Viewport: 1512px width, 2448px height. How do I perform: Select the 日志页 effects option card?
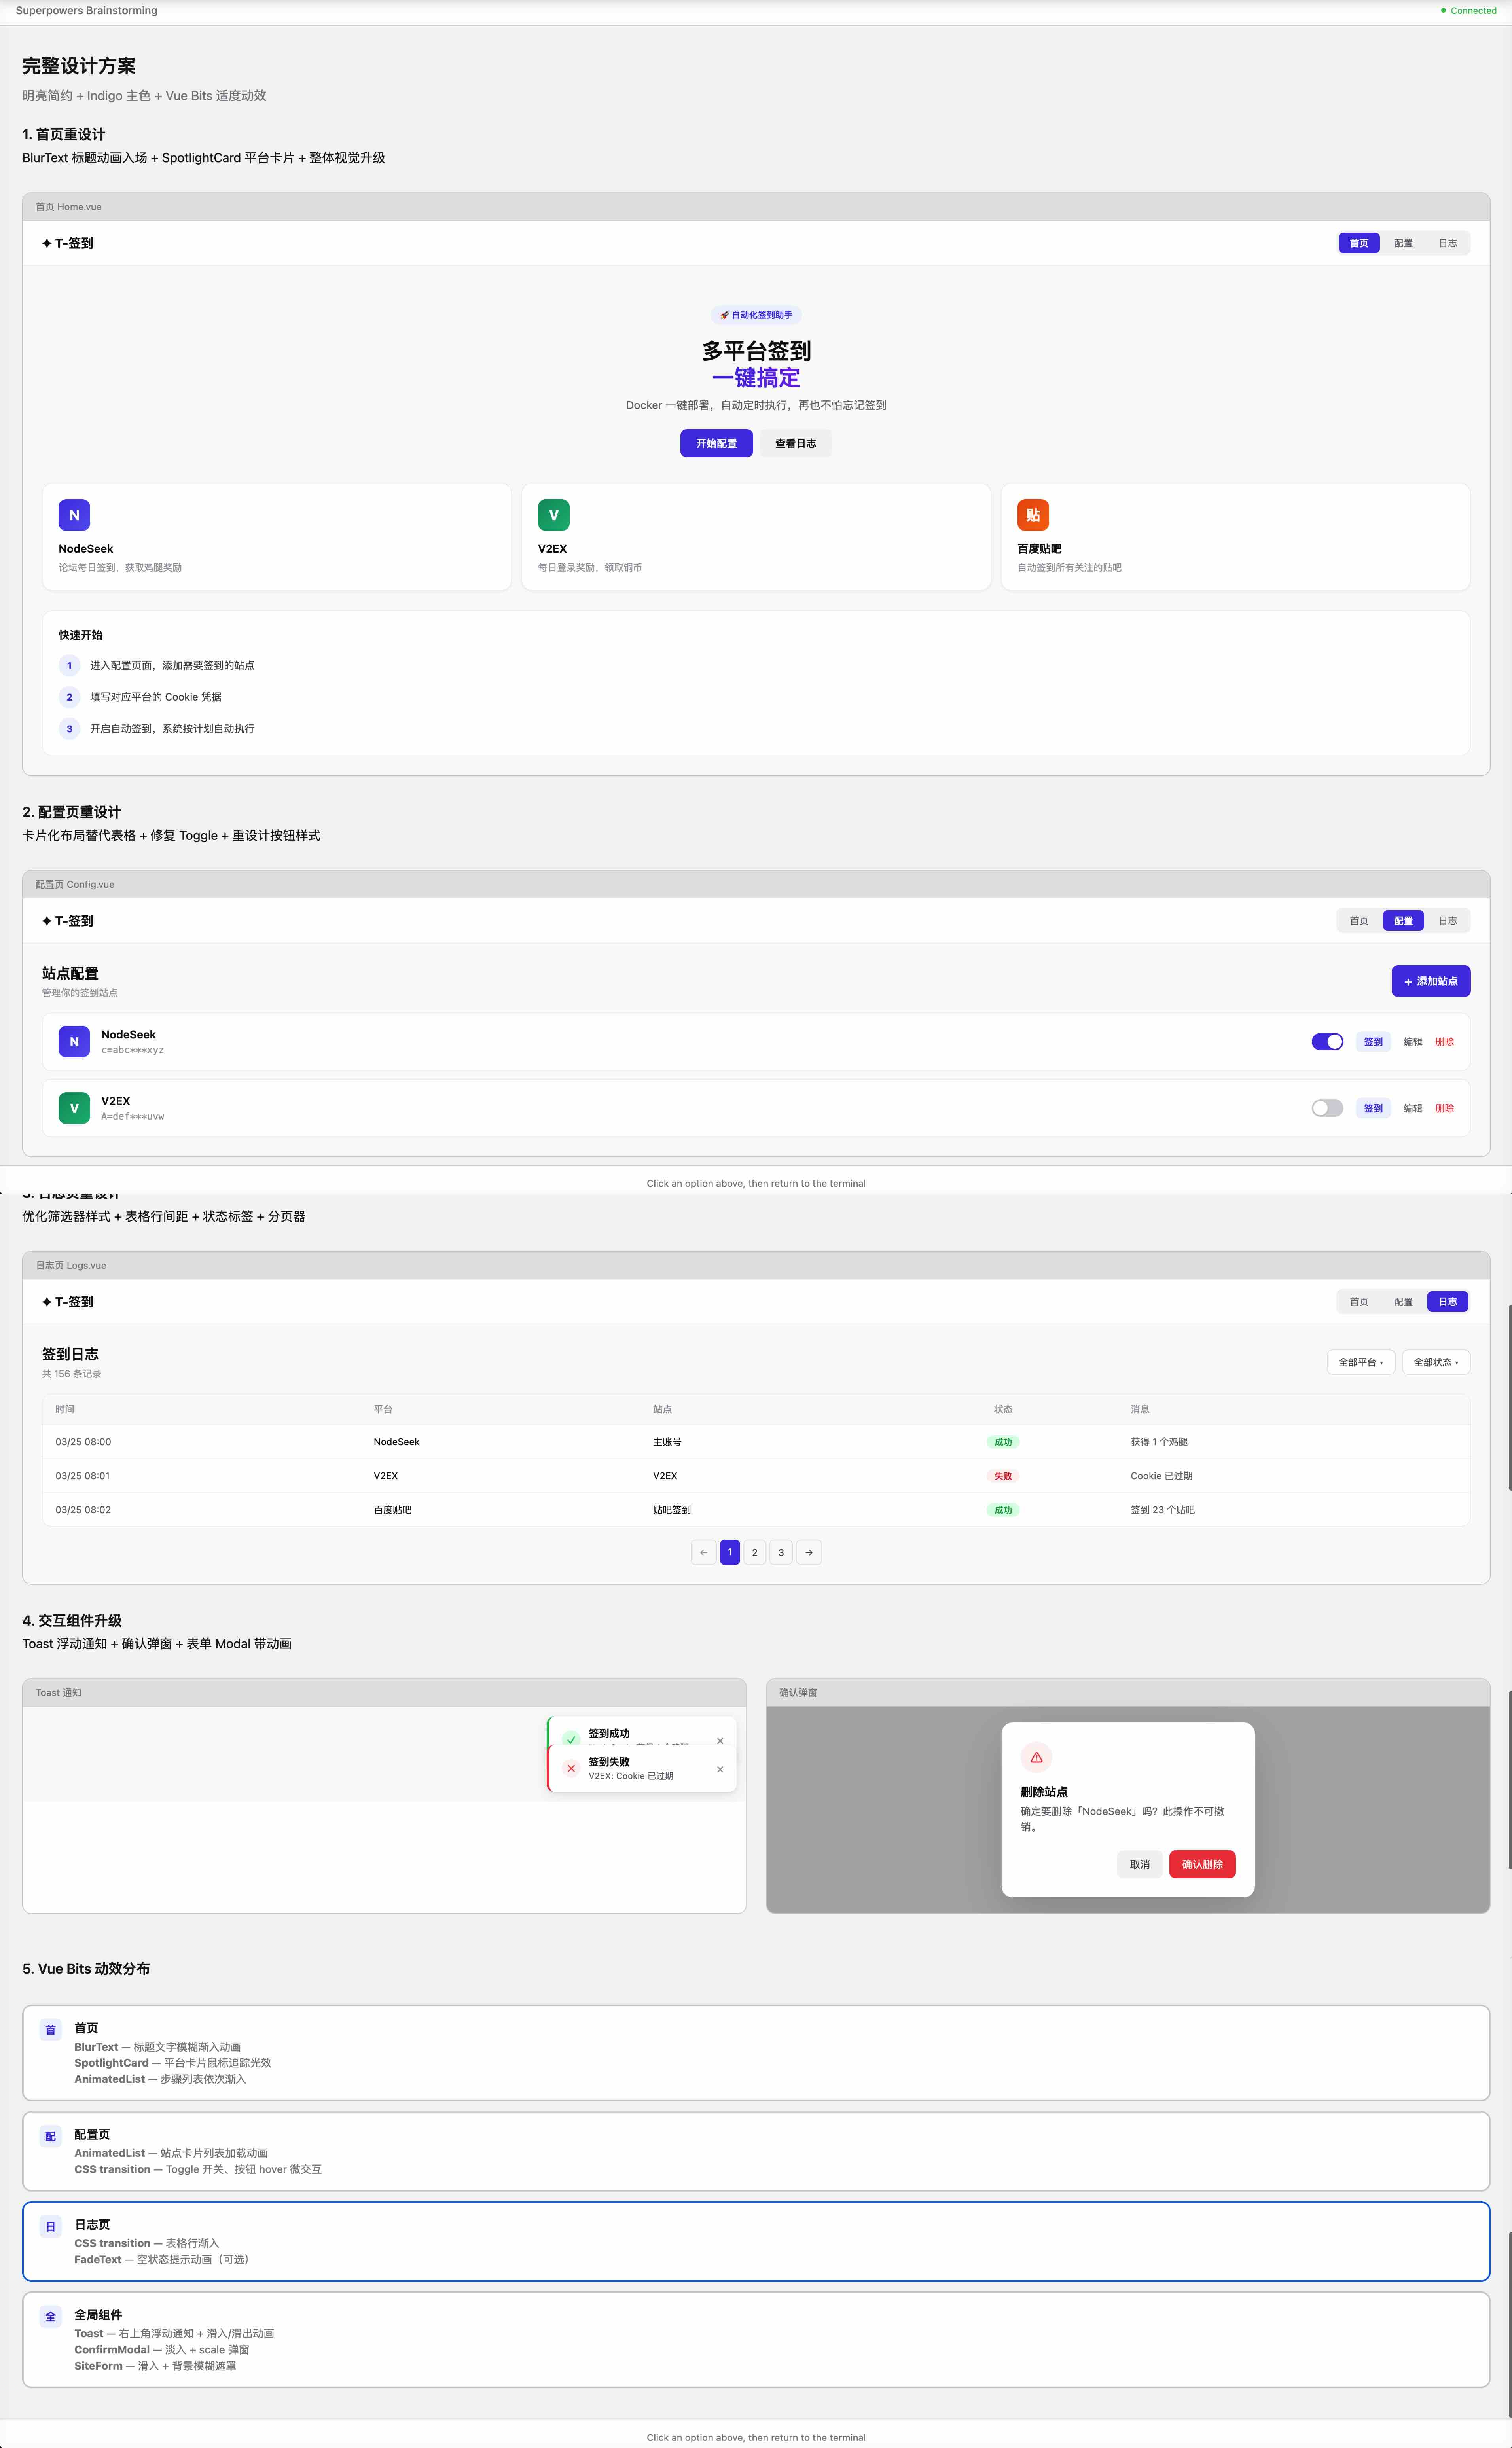coord(756,2241)
